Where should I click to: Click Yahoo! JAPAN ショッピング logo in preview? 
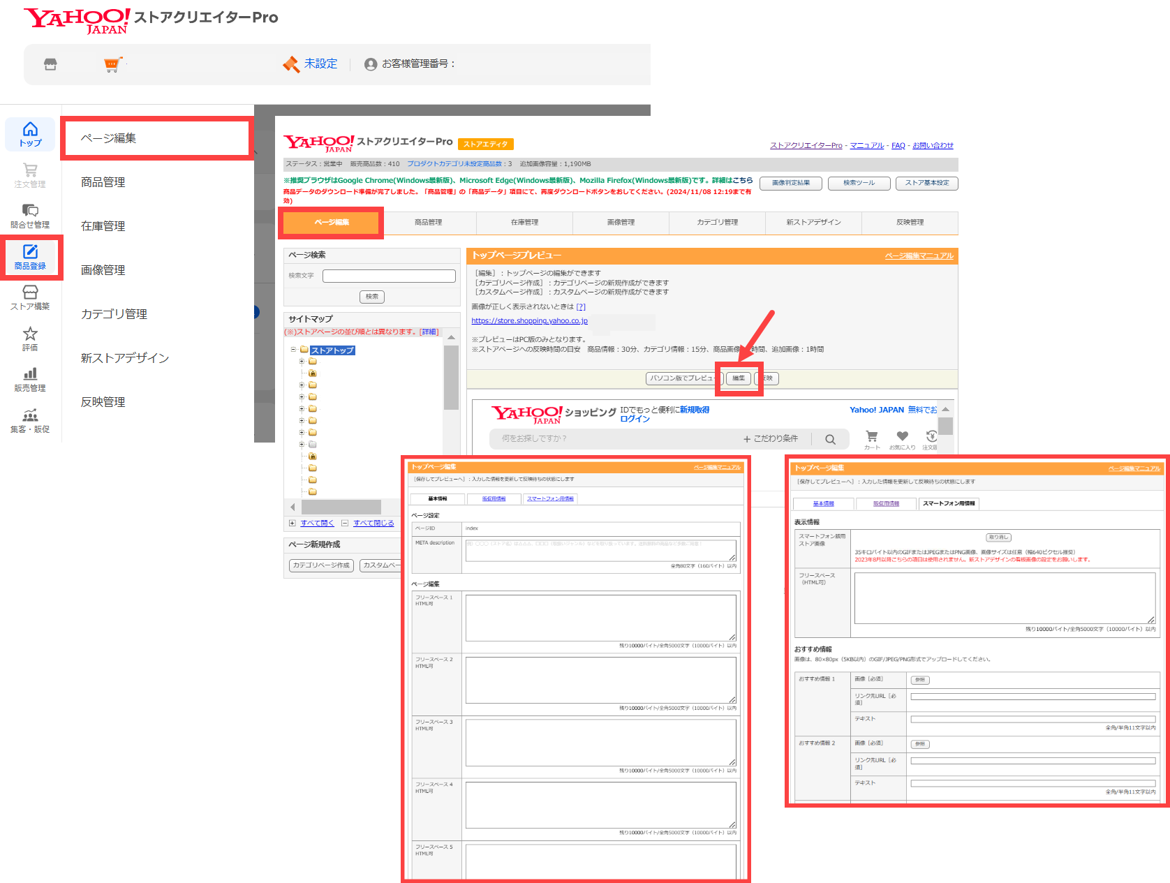click(x=554, y=414)
